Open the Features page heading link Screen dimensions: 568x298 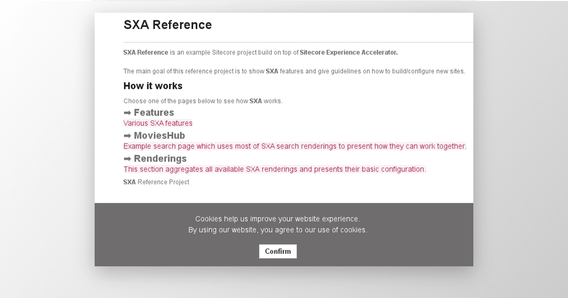pyautogui.click(x=149, y=113)
